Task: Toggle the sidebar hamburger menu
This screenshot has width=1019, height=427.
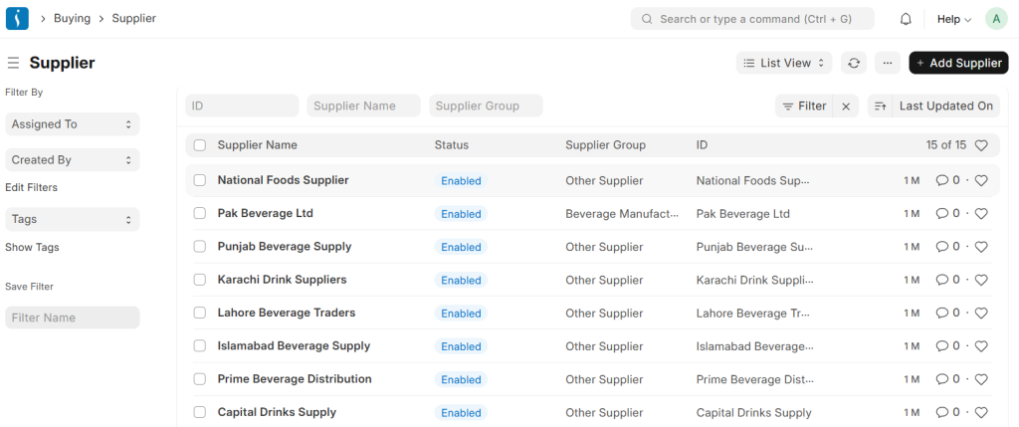Action: coord(13,63)
